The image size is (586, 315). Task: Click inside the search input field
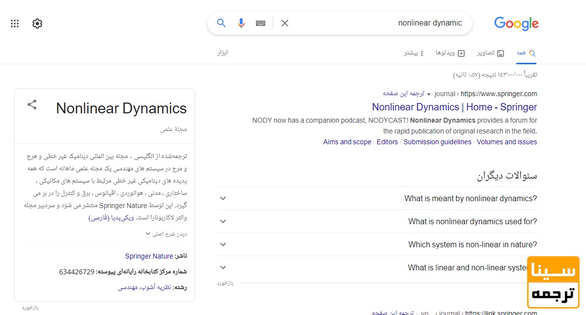(x=393, y=23)
